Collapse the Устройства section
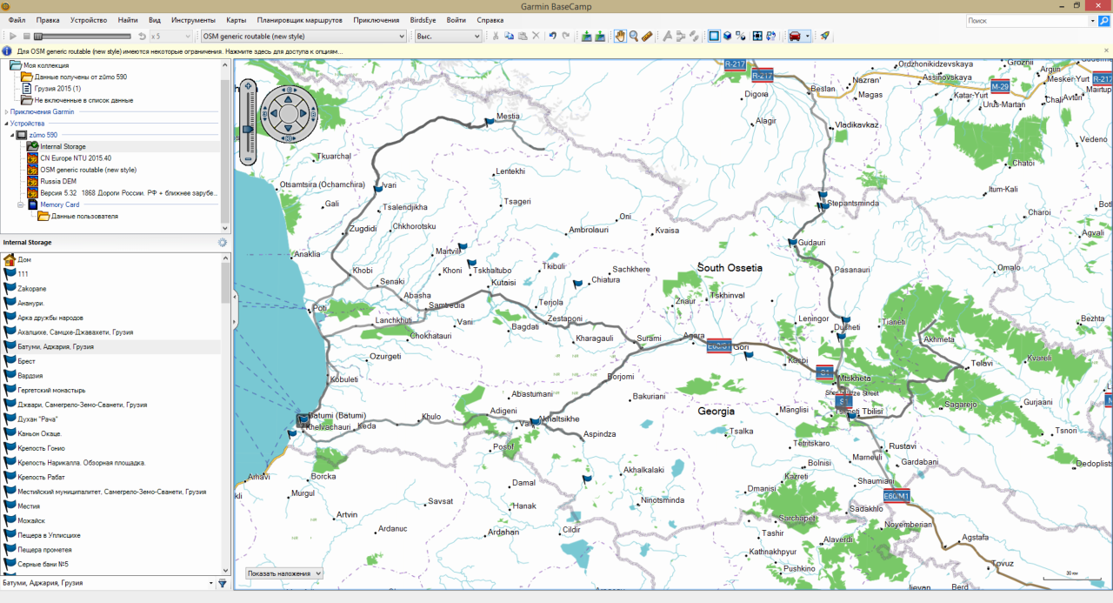The image size is (1113, 603). [7, 124]
